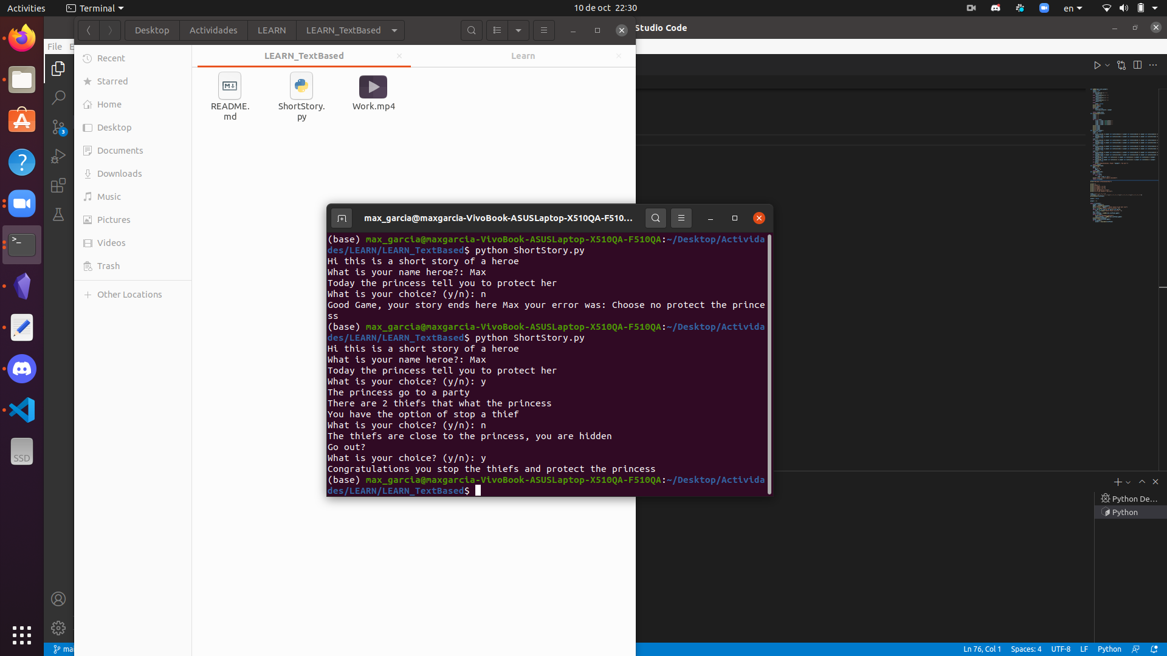The image size is (1167, 656).
Task: Open Discord from the dock
Action: pyautogui.click(x=22, y=369)
